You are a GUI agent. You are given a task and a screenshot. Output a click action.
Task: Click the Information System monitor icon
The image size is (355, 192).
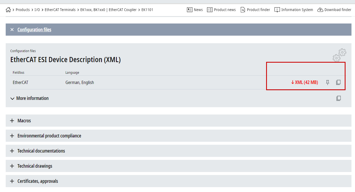click(277, 10)
